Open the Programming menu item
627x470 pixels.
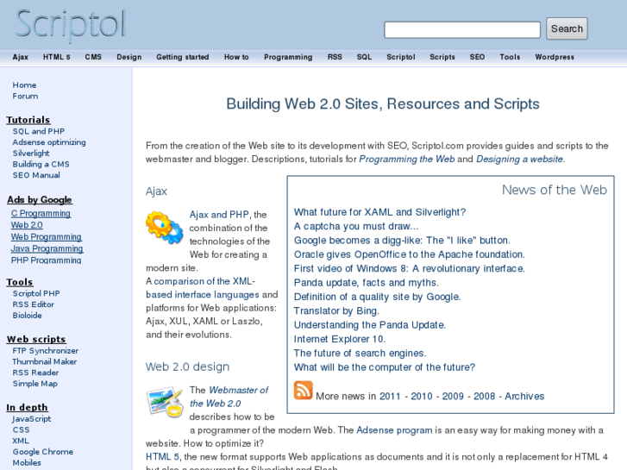(x=288, y=57)
